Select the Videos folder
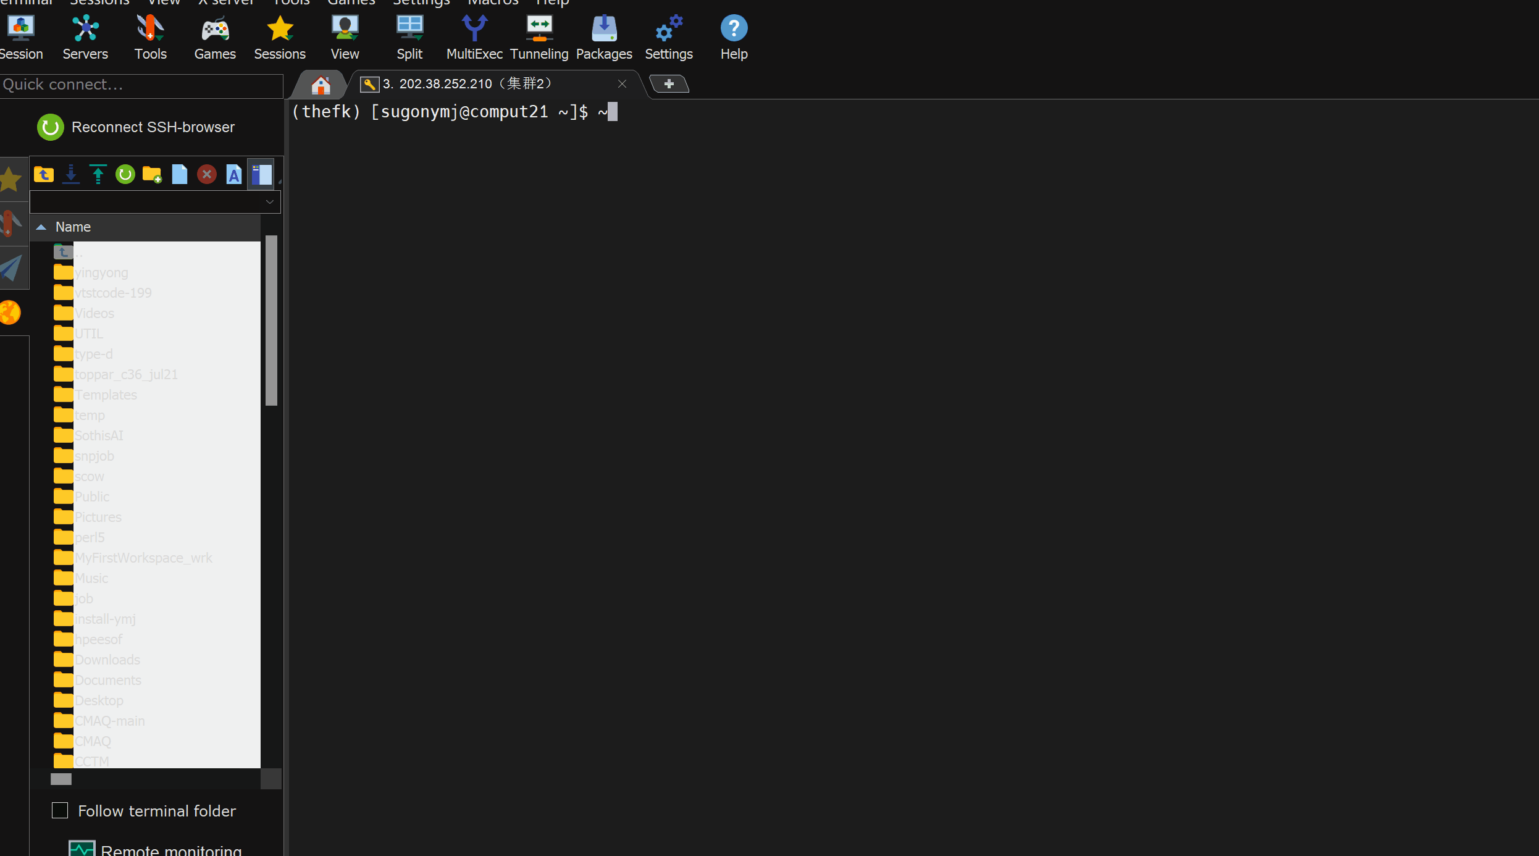Viewport: 1539px width, 856px height. point(84,313)
